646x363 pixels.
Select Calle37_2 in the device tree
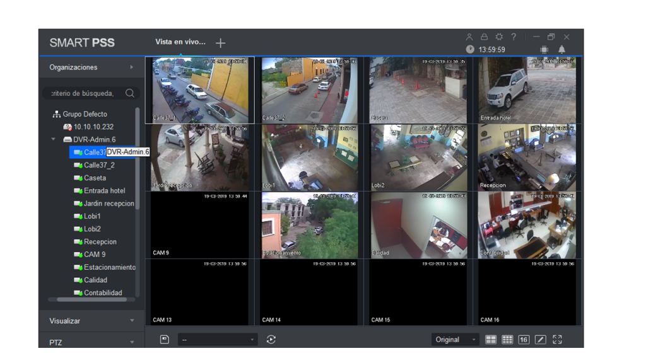99,165
